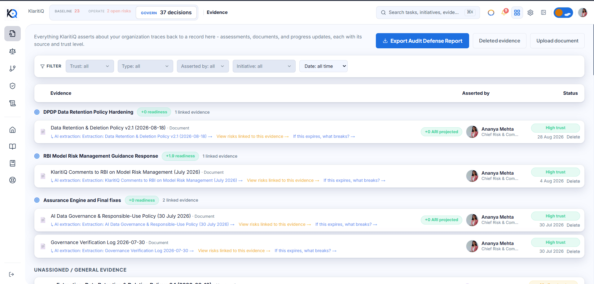Image resolution: width=594 pixels, height=284 pixels.
Task: Click Export Audit Defense Report button
Action: tap(422, 41)
